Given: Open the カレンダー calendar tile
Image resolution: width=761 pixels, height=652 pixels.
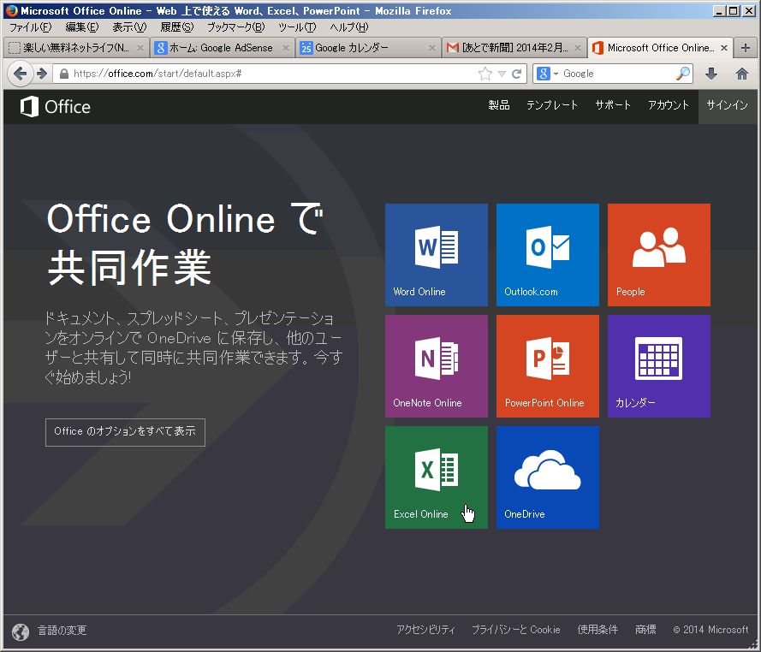Looking at the screenshot, I should (x=658, y=365).
